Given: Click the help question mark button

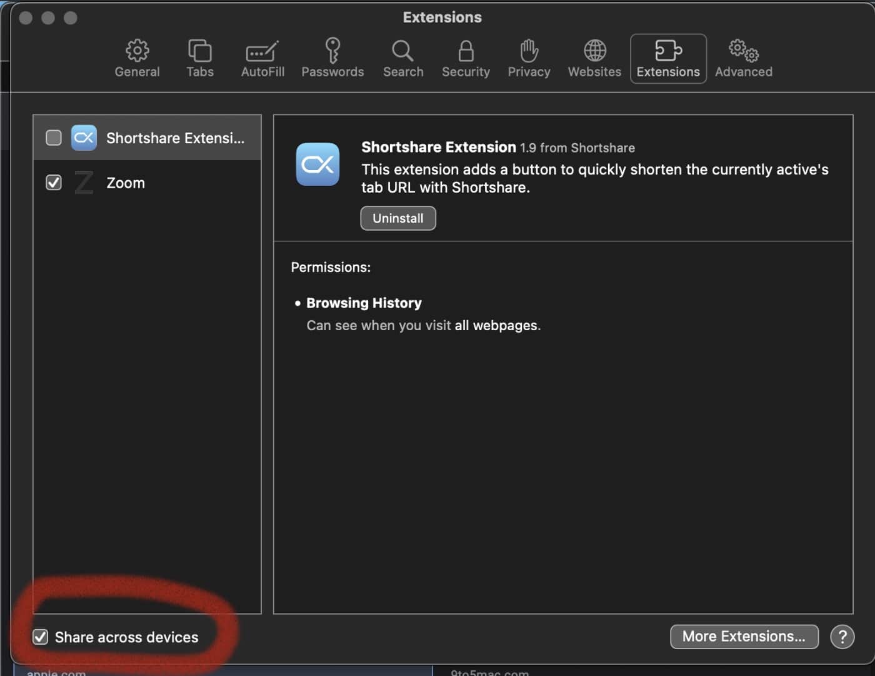Looking at the screenshot, I should coord(842,637).
